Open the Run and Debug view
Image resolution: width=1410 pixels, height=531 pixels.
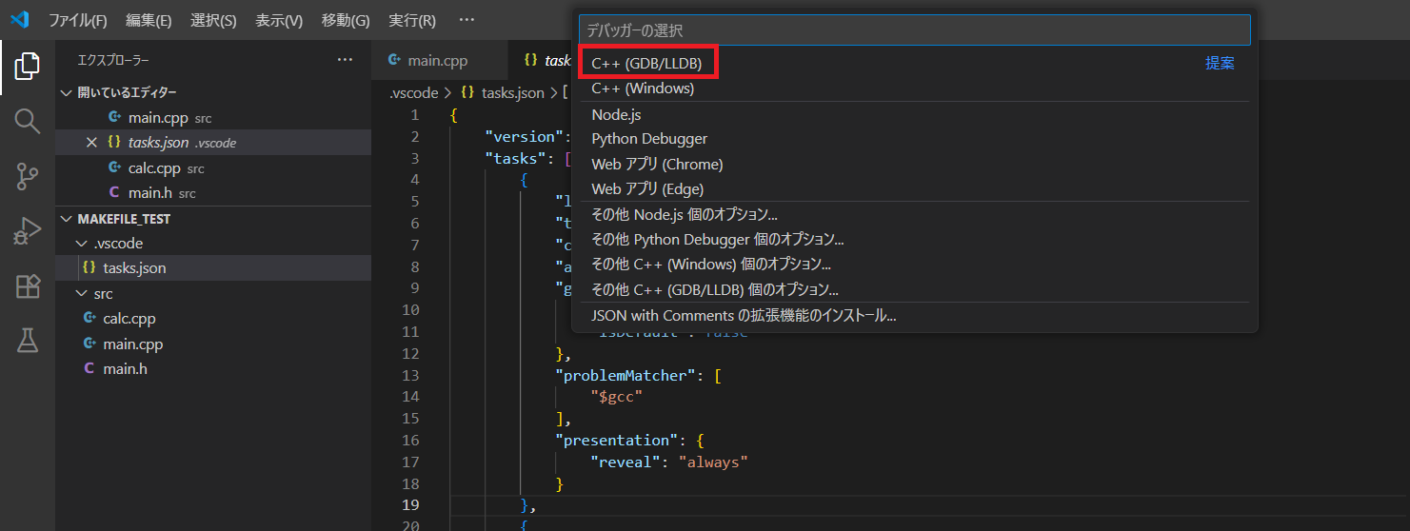click(28, 231)
